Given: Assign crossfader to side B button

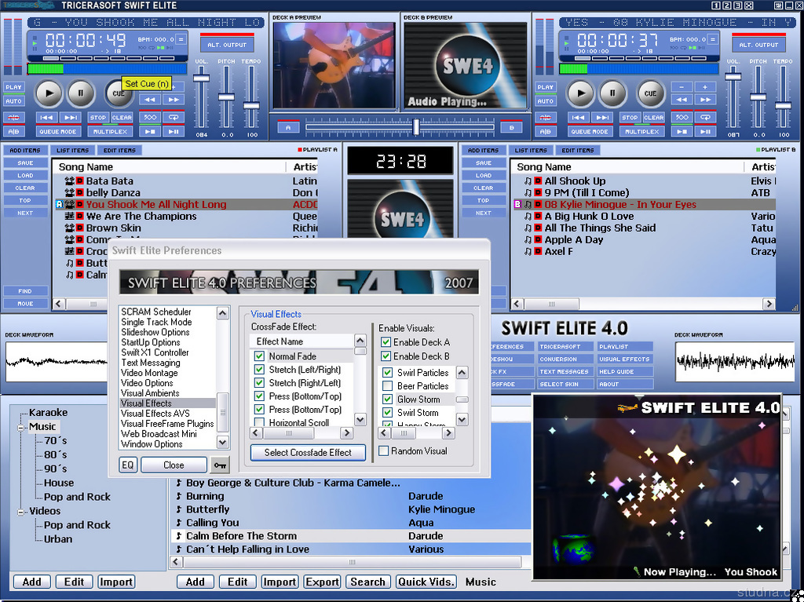Looking at the screenshot, I should tap(512, 128).
